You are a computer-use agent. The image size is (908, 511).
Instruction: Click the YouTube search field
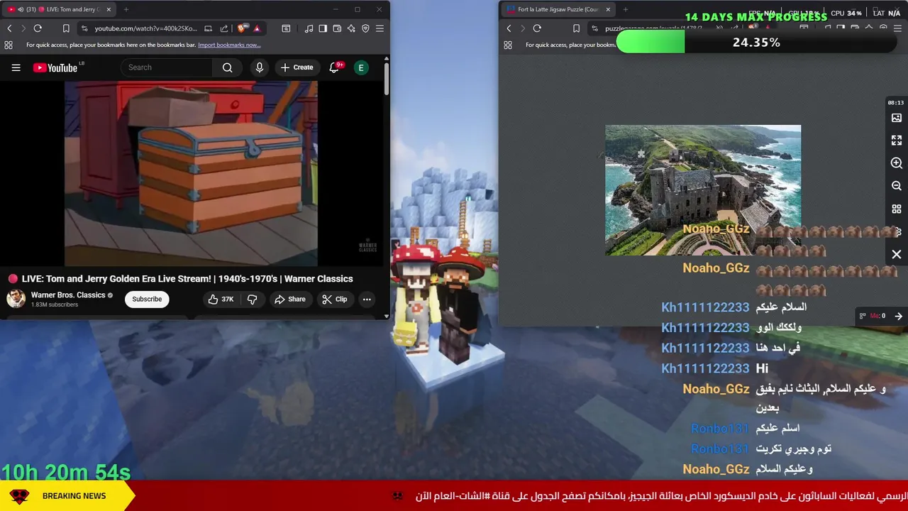pos(167,67)
